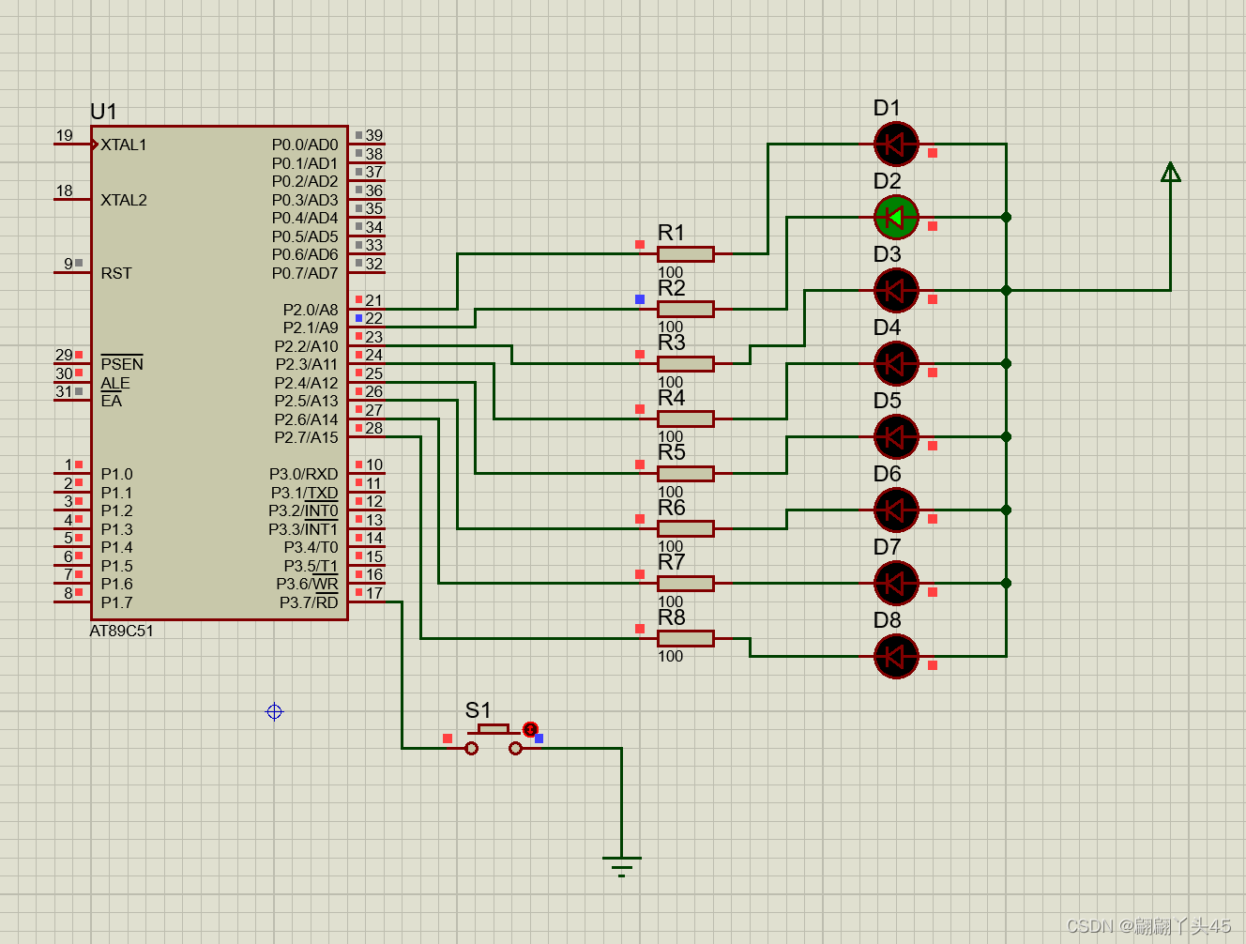This screenshot has width=1246, height=944.
Task: Select LED D7 symbol
Action: [896, 584]
